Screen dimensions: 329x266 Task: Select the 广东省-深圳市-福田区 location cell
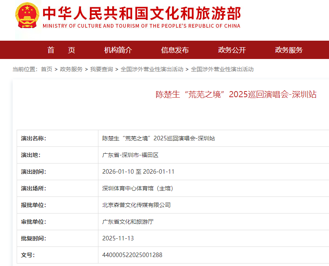pyautogui.click(x=130, y=155)
